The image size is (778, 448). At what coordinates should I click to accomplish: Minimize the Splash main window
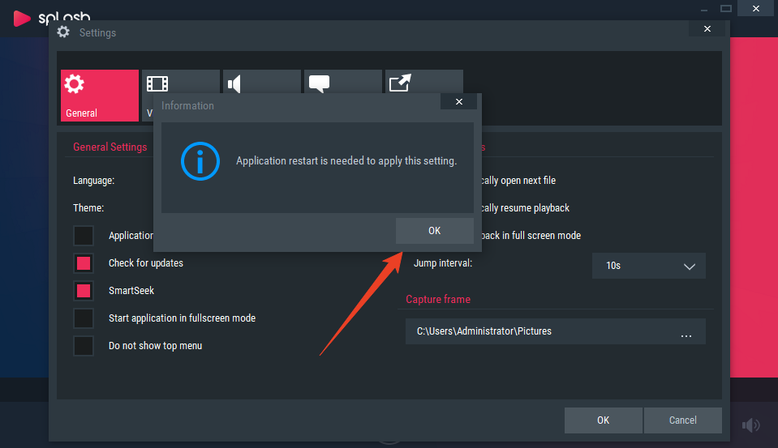click(x=704, y=8)
